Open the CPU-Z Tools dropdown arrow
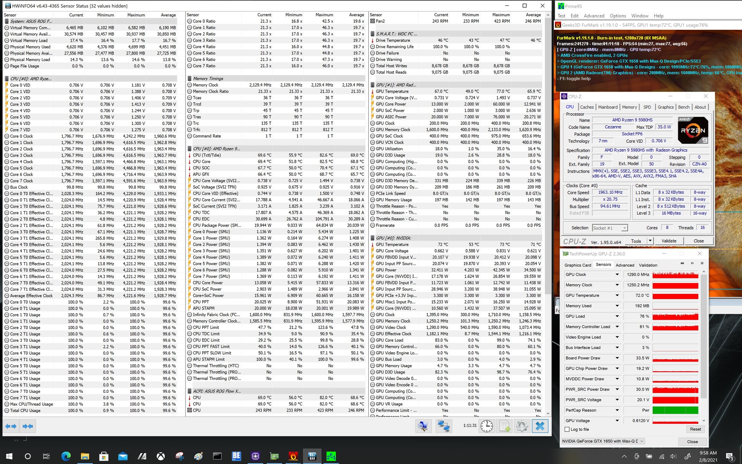 (650, 241)
